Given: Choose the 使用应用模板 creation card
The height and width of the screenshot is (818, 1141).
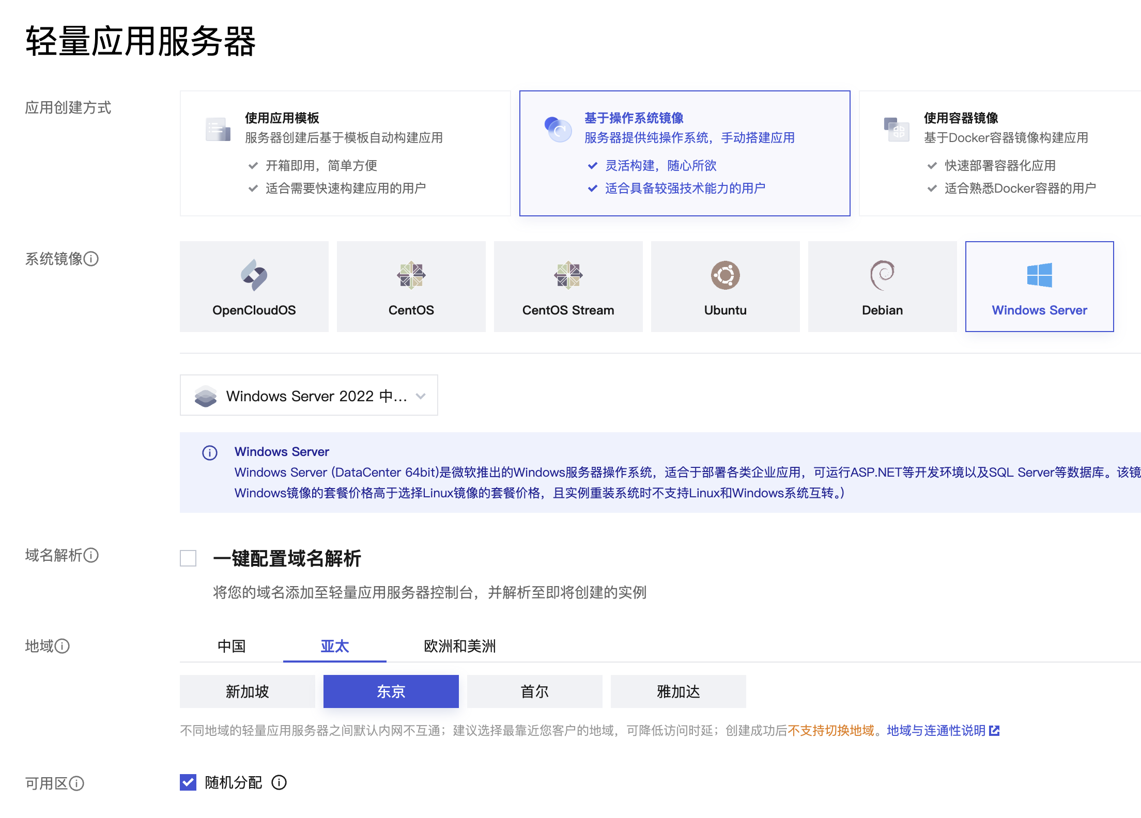Looking at the screenshot, I should pyautogui.click(x=345, y=153).
